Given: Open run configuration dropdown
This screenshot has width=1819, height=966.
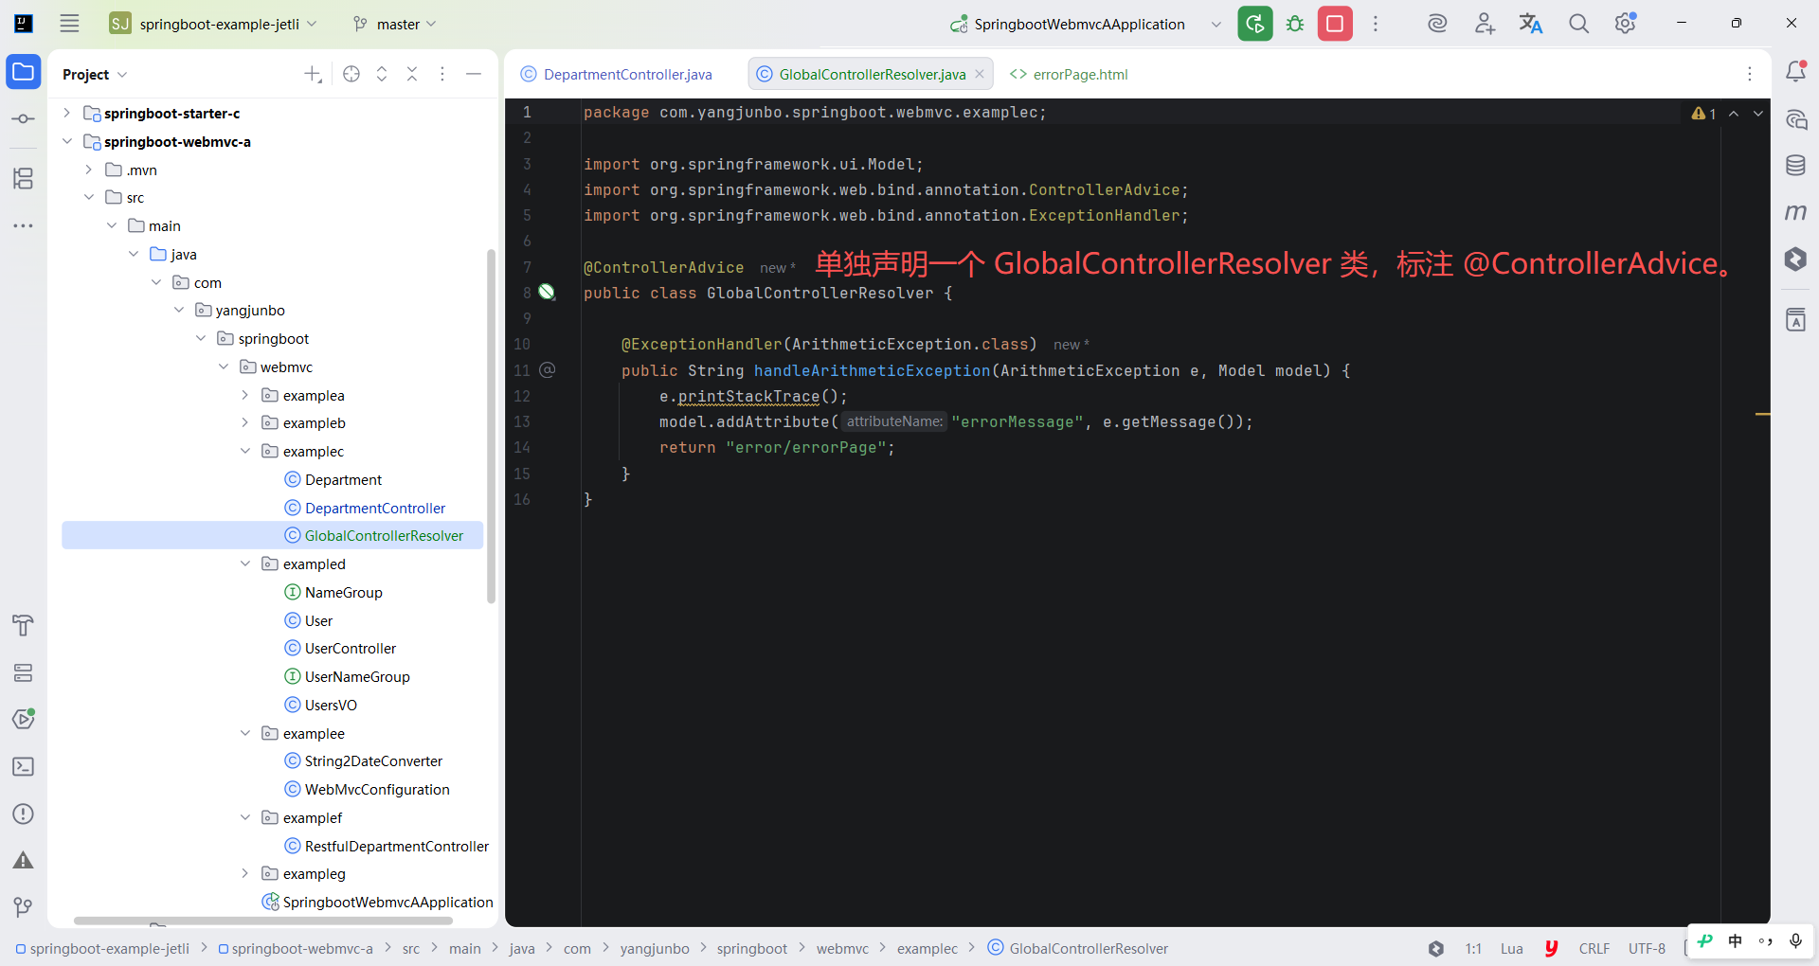Looking at the screenshot, I should pyautogui.click(x=1216, y=24).
